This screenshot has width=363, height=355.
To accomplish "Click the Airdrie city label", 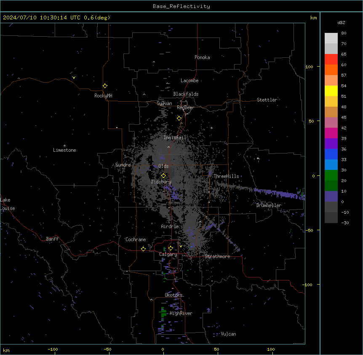I will tap(170, 226).
